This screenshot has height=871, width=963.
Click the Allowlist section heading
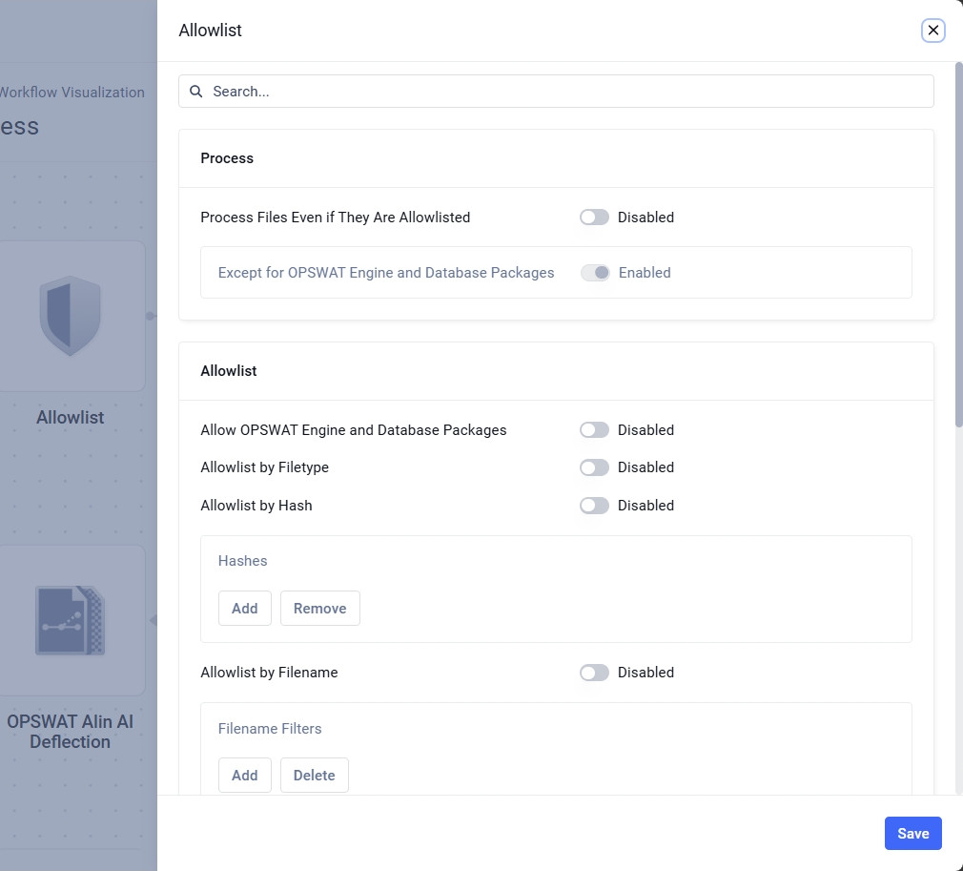229,371
